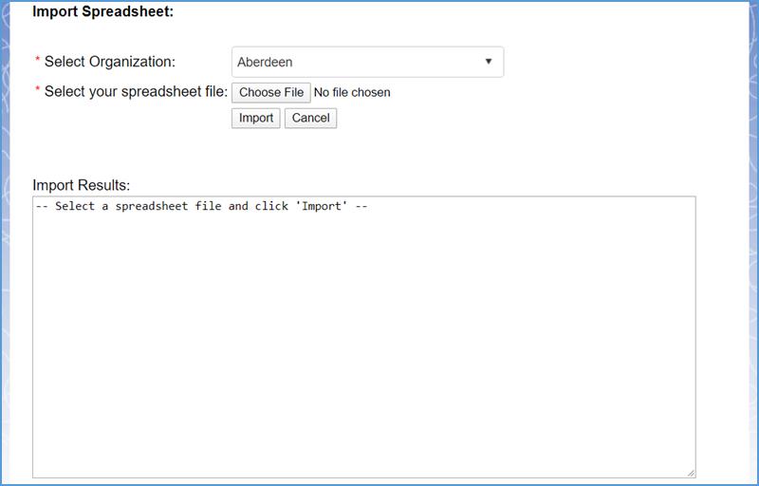Click the 'Import Results:' label
Image resolution: width=759 pixels, height=486 pixels.
coord(82,185)
